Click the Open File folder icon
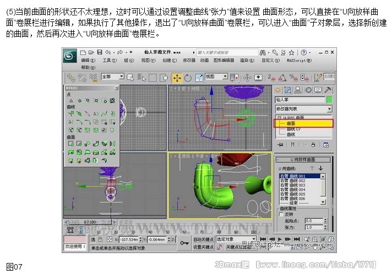 [91, 52]
